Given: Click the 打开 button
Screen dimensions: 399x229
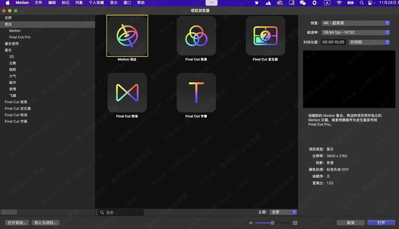Looking at the screenshot, I should click(381, 223).
